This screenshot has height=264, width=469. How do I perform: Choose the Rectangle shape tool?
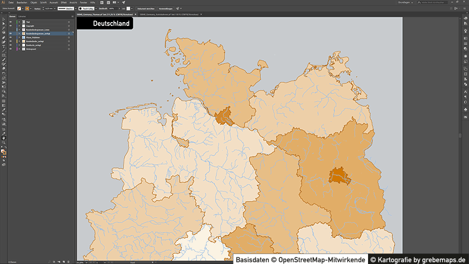pos(3,55)
